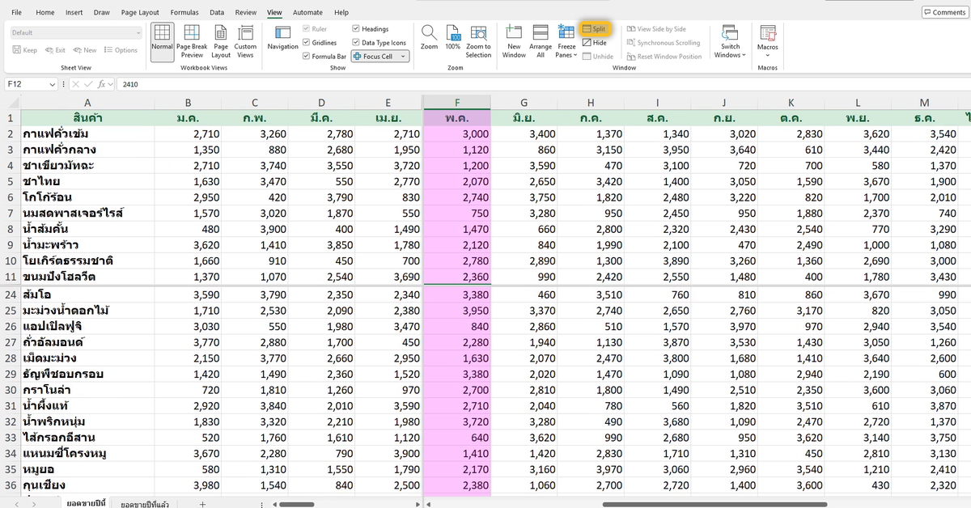Click Reset Window Position

click(x=664, y=57)
